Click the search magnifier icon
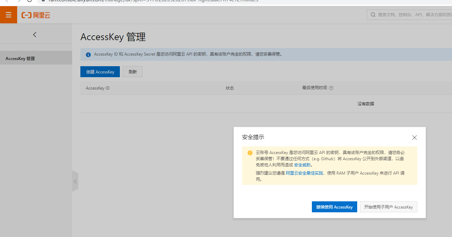452x237 pixels. (373, 15)
